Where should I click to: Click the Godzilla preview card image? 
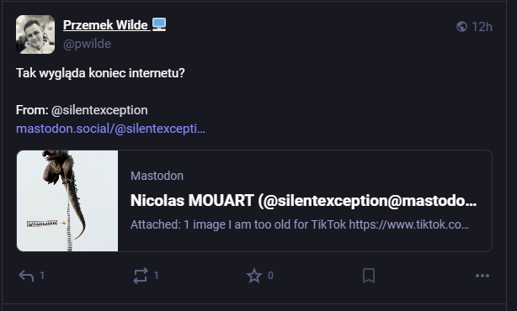click(x=67, y=201)
